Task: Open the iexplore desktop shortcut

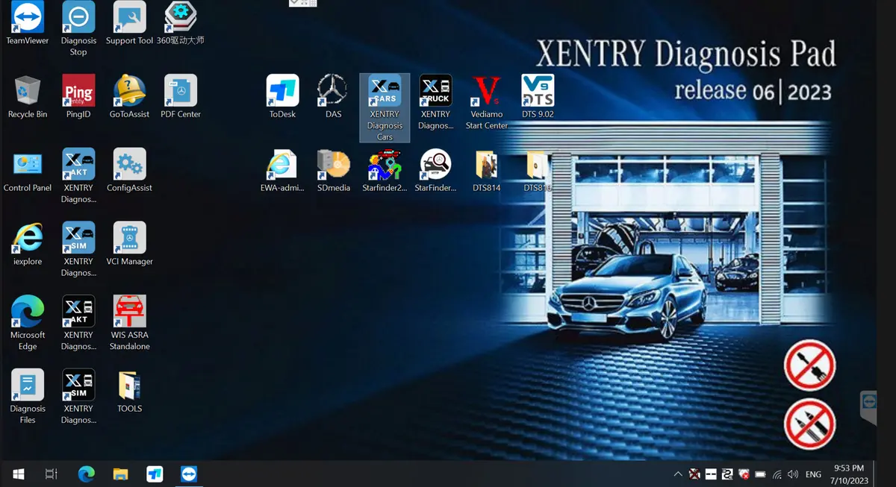Action: pyautogui.click(x=27, y=244)
